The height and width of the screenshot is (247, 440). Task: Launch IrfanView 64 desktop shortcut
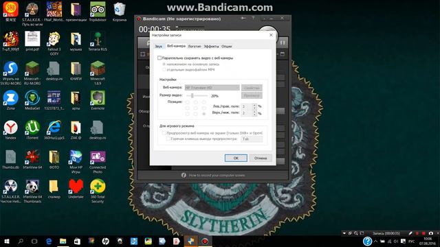(x=32, y=159)
